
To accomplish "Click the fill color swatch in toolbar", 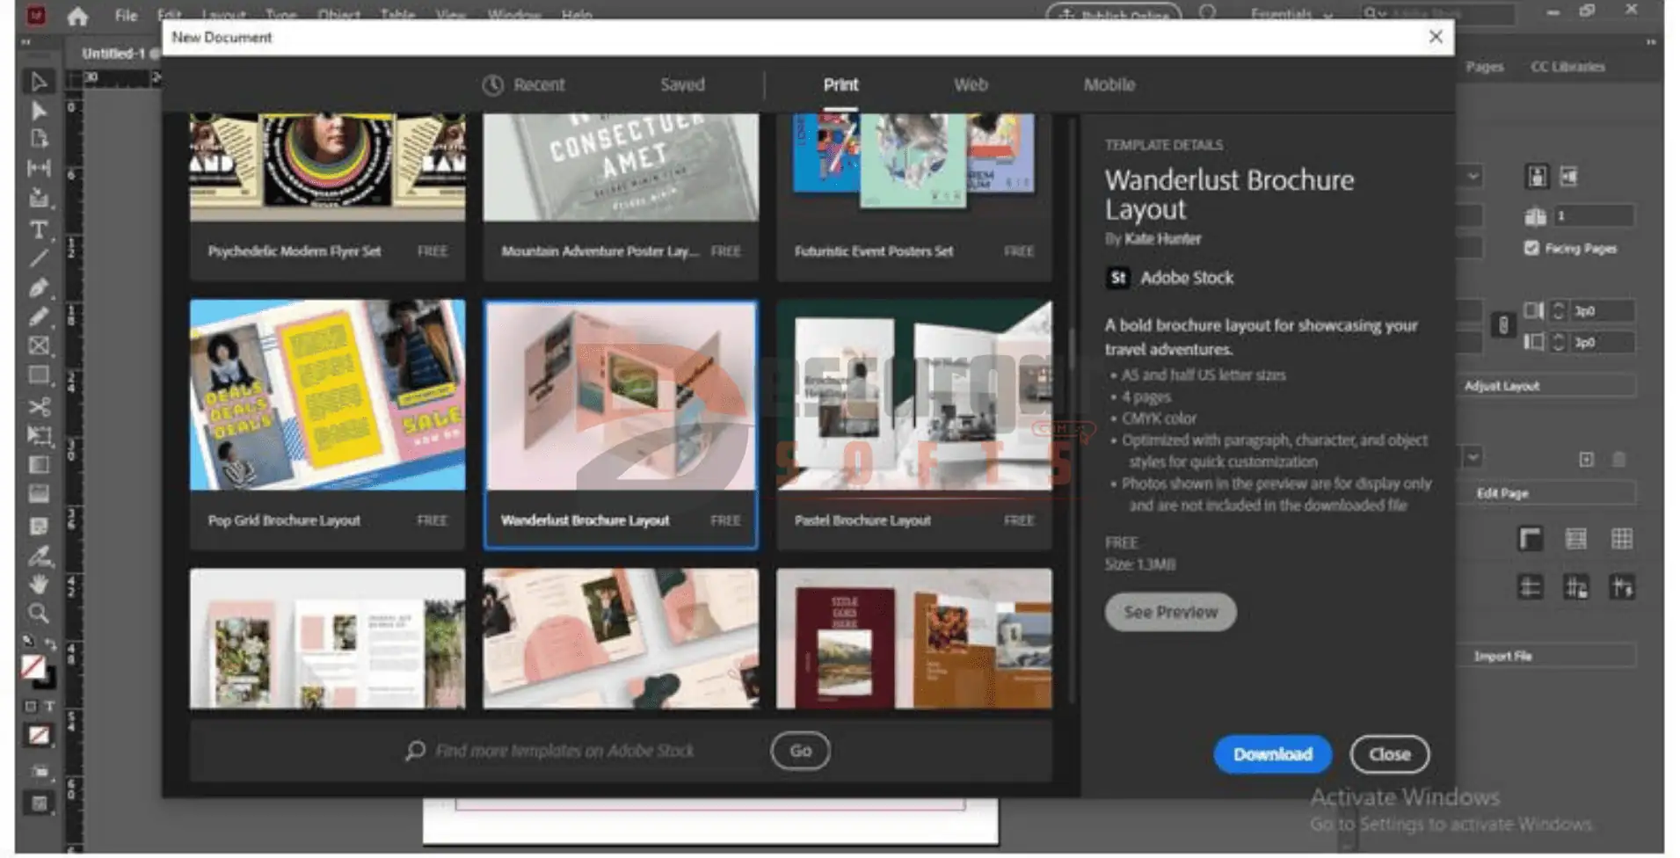I will click(33, 667).
